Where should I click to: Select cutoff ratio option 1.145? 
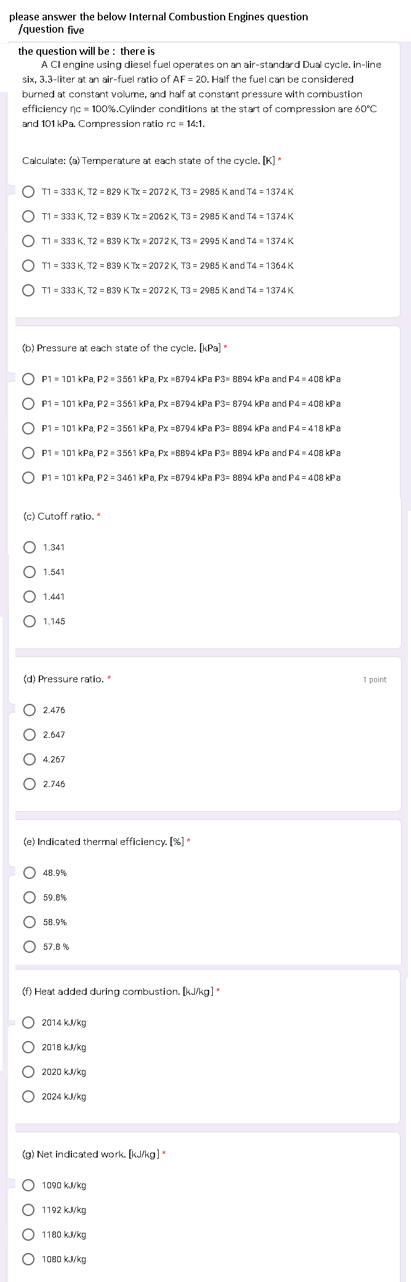click(30, 621)
